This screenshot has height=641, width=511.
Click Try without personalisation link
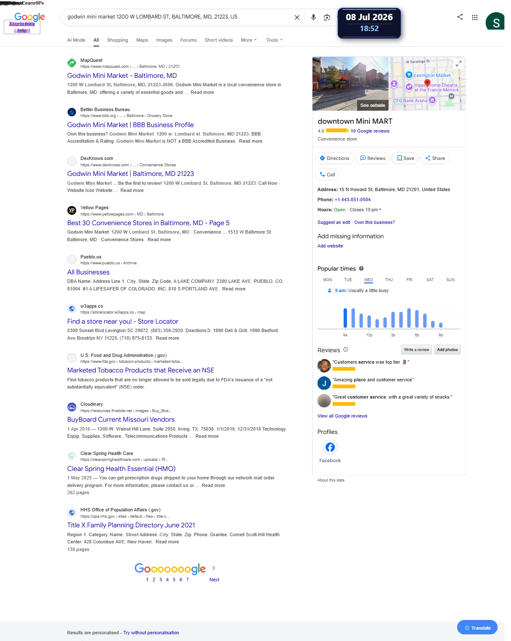tap(151, 633)
